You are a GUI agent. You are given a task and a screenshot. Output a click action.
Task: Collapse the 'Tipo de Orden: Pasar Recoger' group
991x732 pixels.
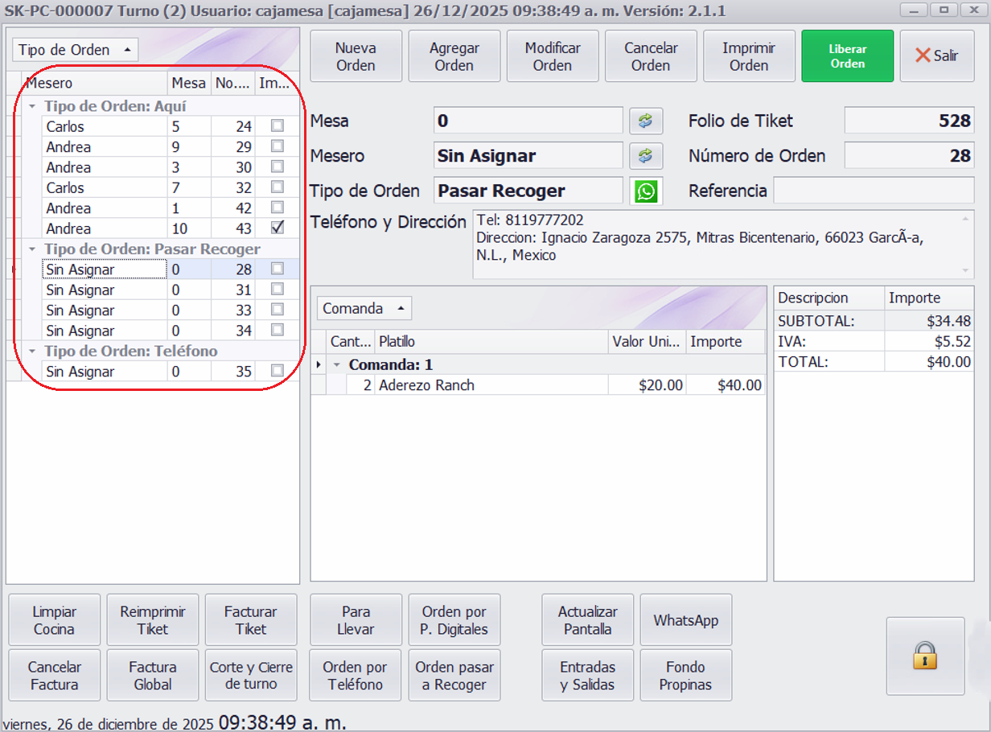pos(32,249)
